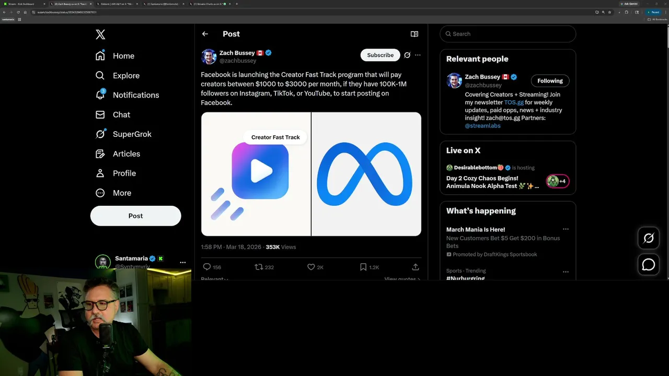Repost using the repost icon
The image size is (669, 376).
[x=259, y=267]
